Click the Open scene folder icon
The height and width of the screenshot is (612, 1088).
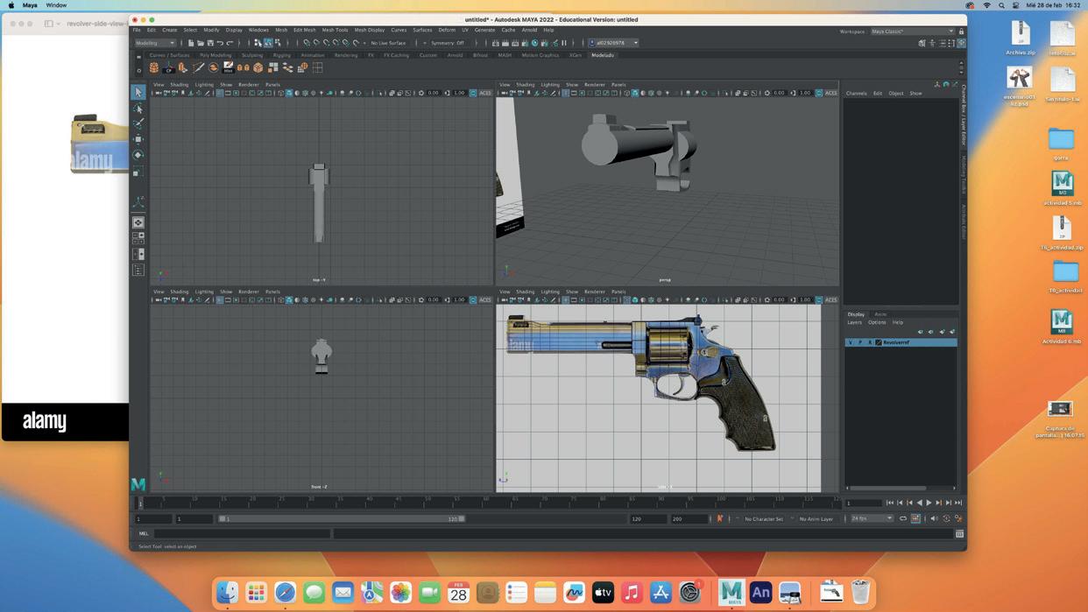click(x=201, y=43)
